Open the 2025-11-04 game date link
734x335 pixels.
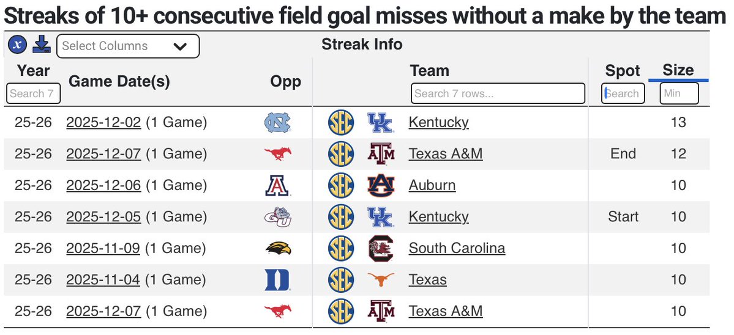click(x=103, y=280)
